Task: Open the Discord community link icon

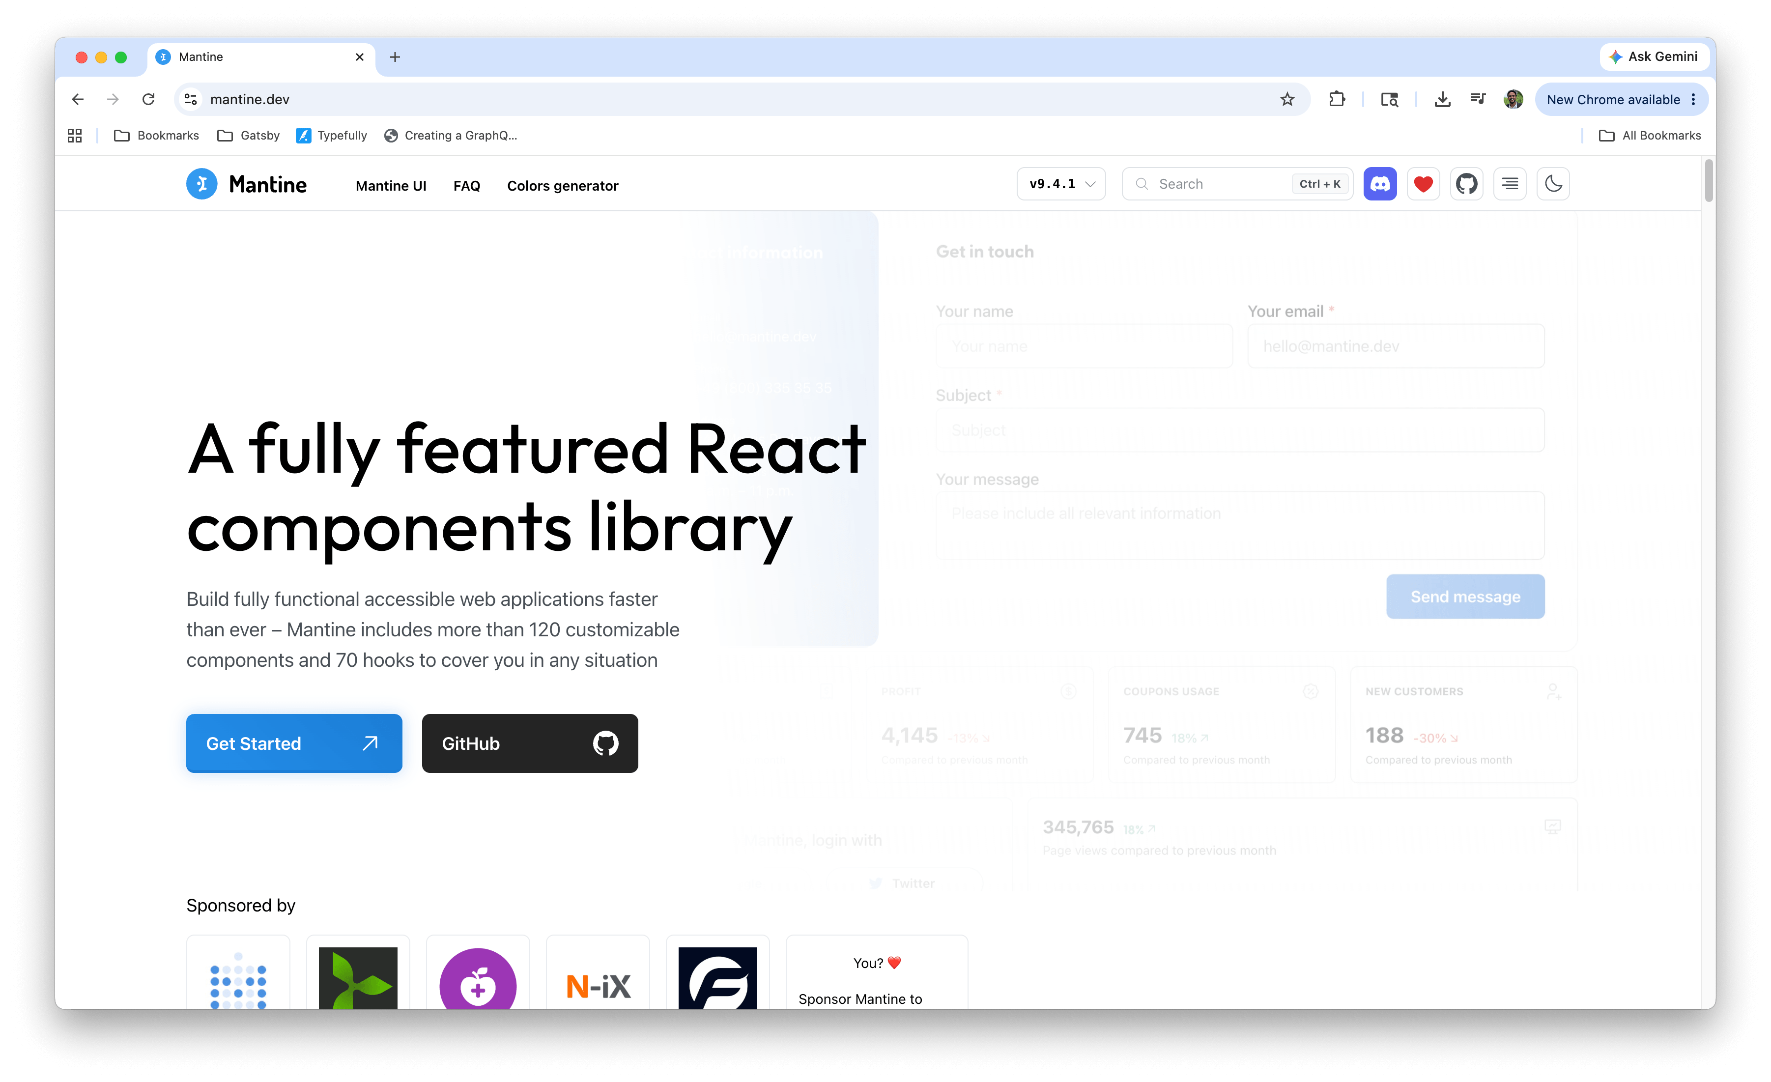Action: click(x=1379, y=184)
